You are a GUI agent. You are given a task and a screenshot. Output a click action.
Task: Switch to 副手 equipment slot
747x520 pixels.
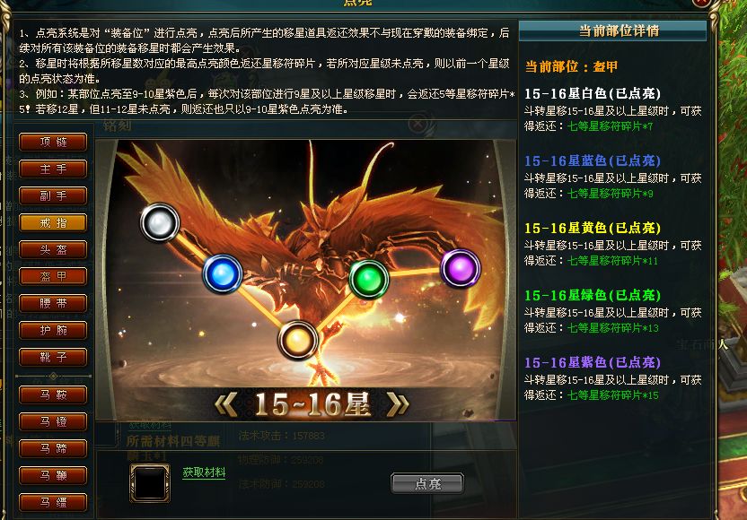(x=53, y=195)
